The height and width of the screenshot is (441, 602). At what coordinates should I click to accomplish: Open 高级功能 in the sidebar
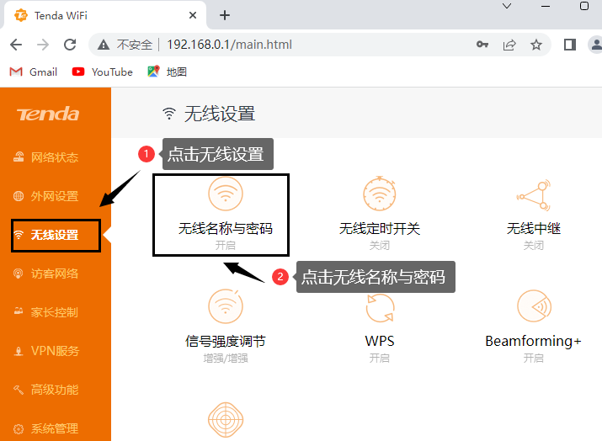click(x=46, y=390)
